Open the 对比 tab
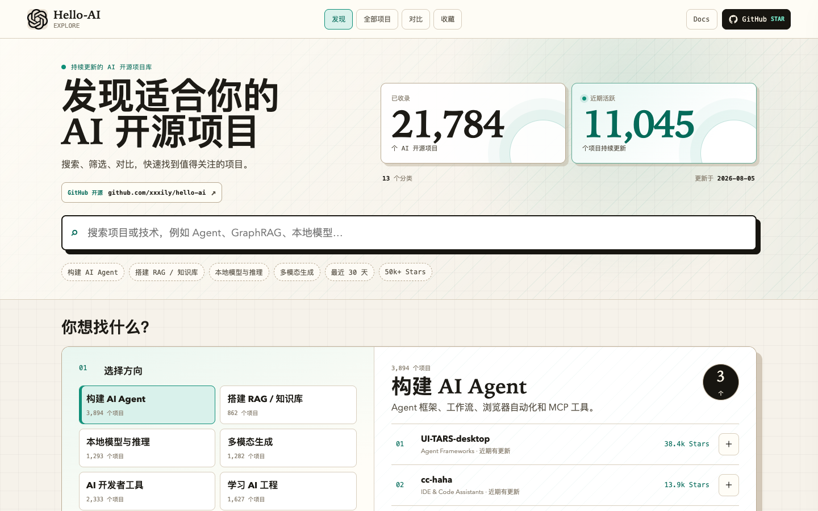Image resolution: width=818 pixels, height=511 pixels. click(x=416, y=19)
